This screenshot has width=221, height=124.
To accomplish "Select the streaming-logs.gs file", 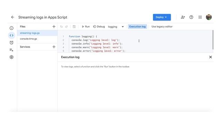I will click(37, 33).
